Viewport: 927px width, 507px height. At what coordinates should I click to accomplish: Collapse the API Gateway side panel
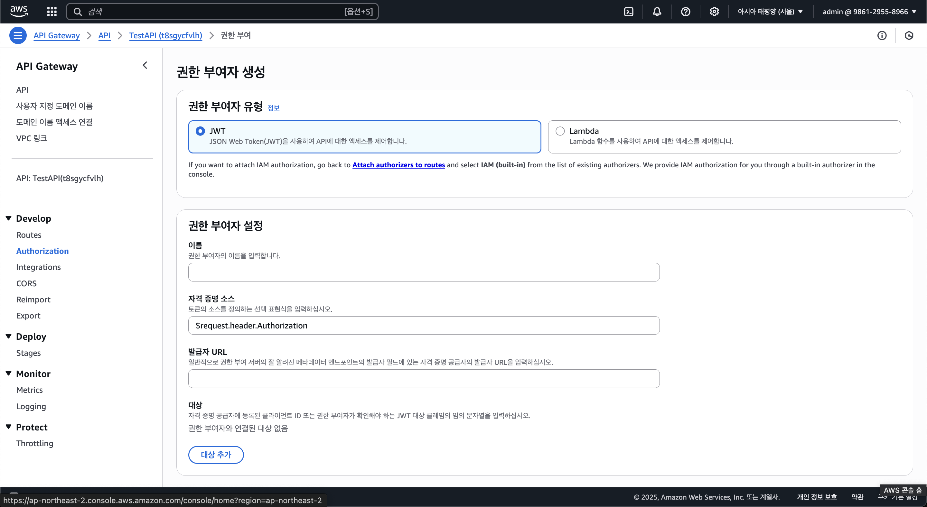click(x=145, y=65)
